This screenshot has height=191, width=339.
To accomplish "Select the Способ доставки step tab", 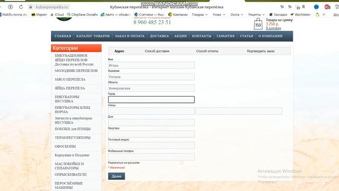I will tap(157, 51).
